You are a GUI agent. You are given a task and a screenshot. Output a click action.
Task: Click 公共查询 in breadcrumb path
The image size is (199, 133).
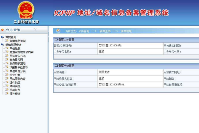84,31
